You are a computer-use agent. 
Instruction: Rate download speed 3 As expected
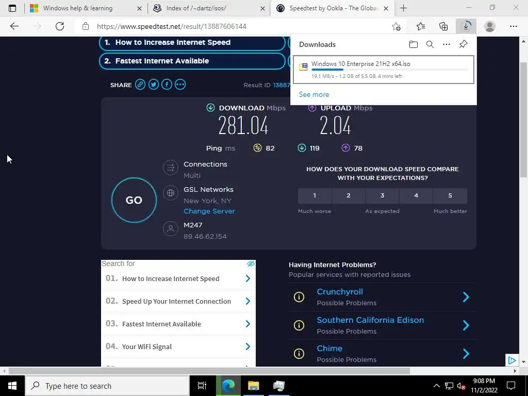(382, 195)
